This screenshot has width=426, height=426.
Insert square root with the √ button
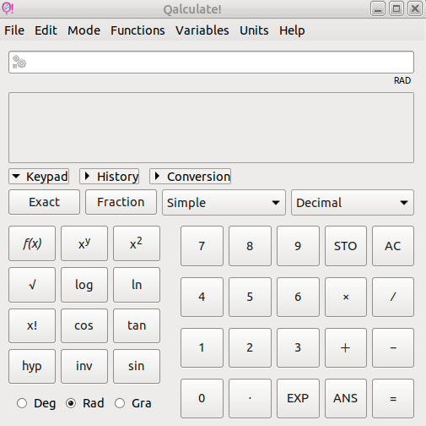32,285
